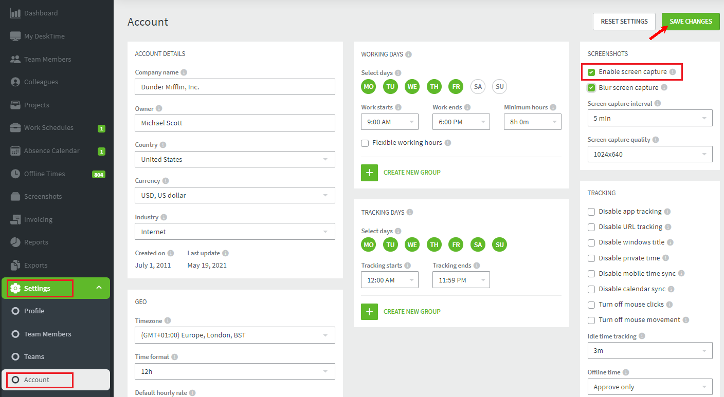Viewport: 724px width, 397px height.
Task: Click info icon beside Enable screen capture
Action: [673, 72]
